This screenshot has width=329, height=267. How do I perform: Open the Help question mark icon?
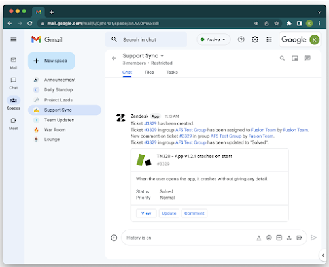(x=241, y=39)
